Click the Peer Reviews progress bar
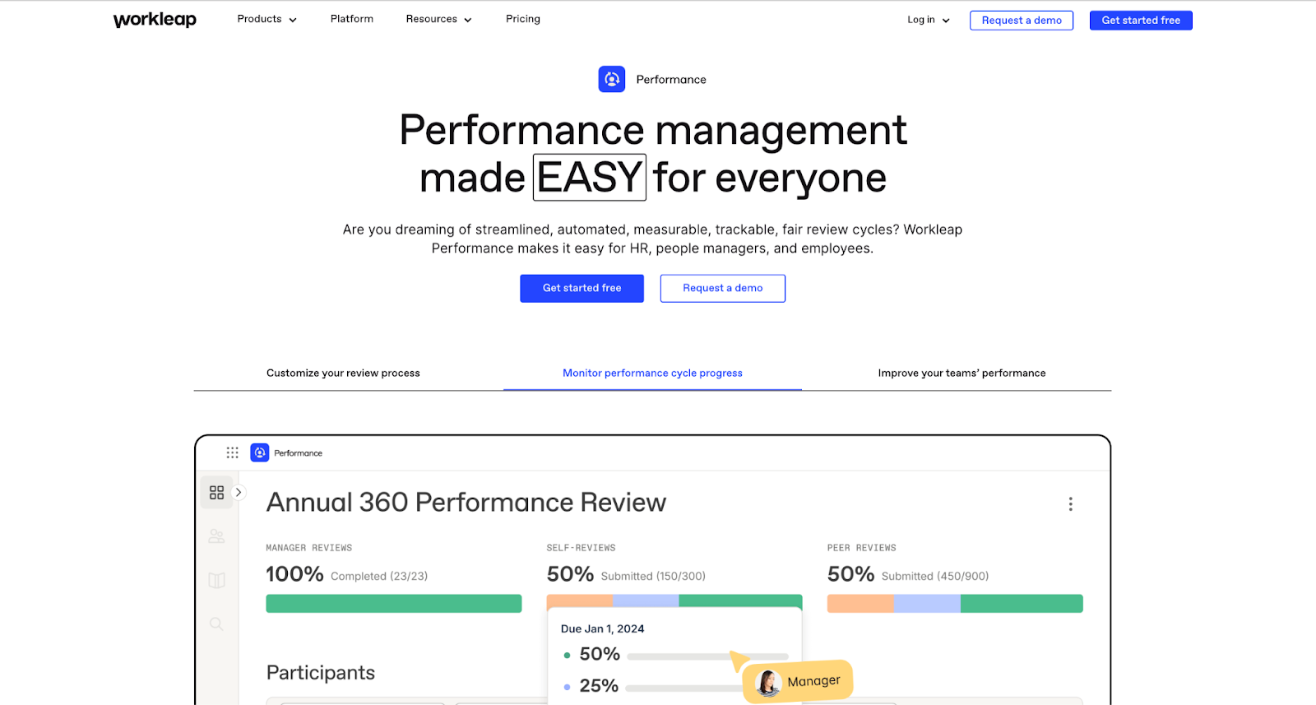The width and height of the screenshot is (1316, 705). point(955,603)
